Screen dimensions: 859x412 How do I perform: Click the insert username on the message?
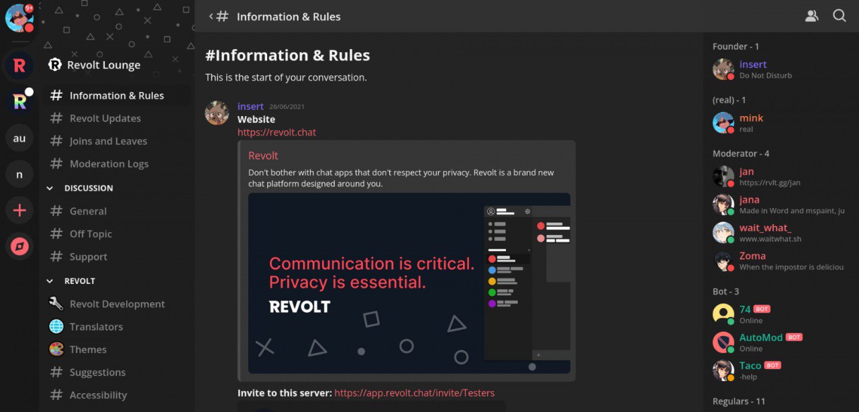click(x=251, y=106)
